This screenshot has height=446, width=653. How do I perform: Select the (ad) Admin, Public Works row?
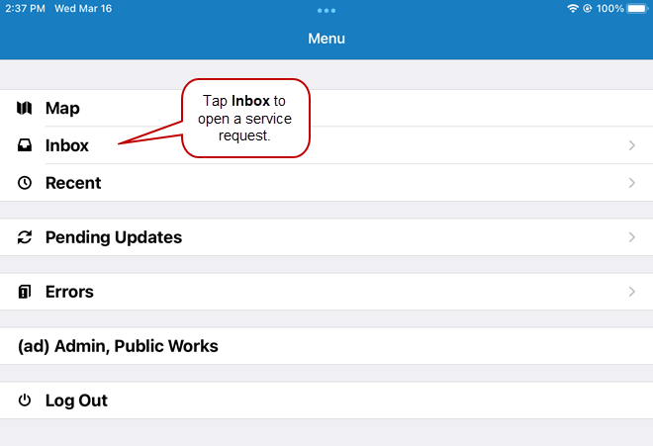click(118, 346)
